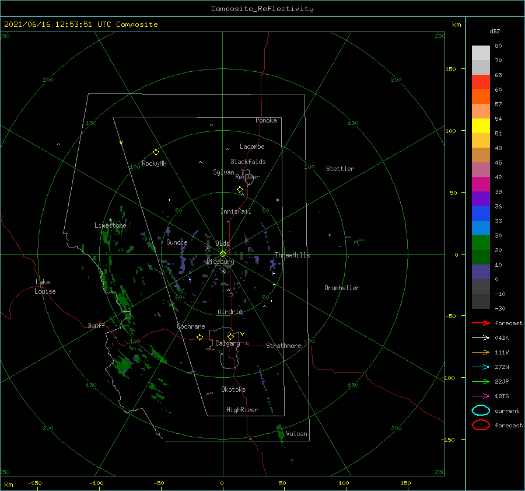Viewport: 525px width, 491px height.
Task: Click the Vulcan label
Action: [297, 434]
